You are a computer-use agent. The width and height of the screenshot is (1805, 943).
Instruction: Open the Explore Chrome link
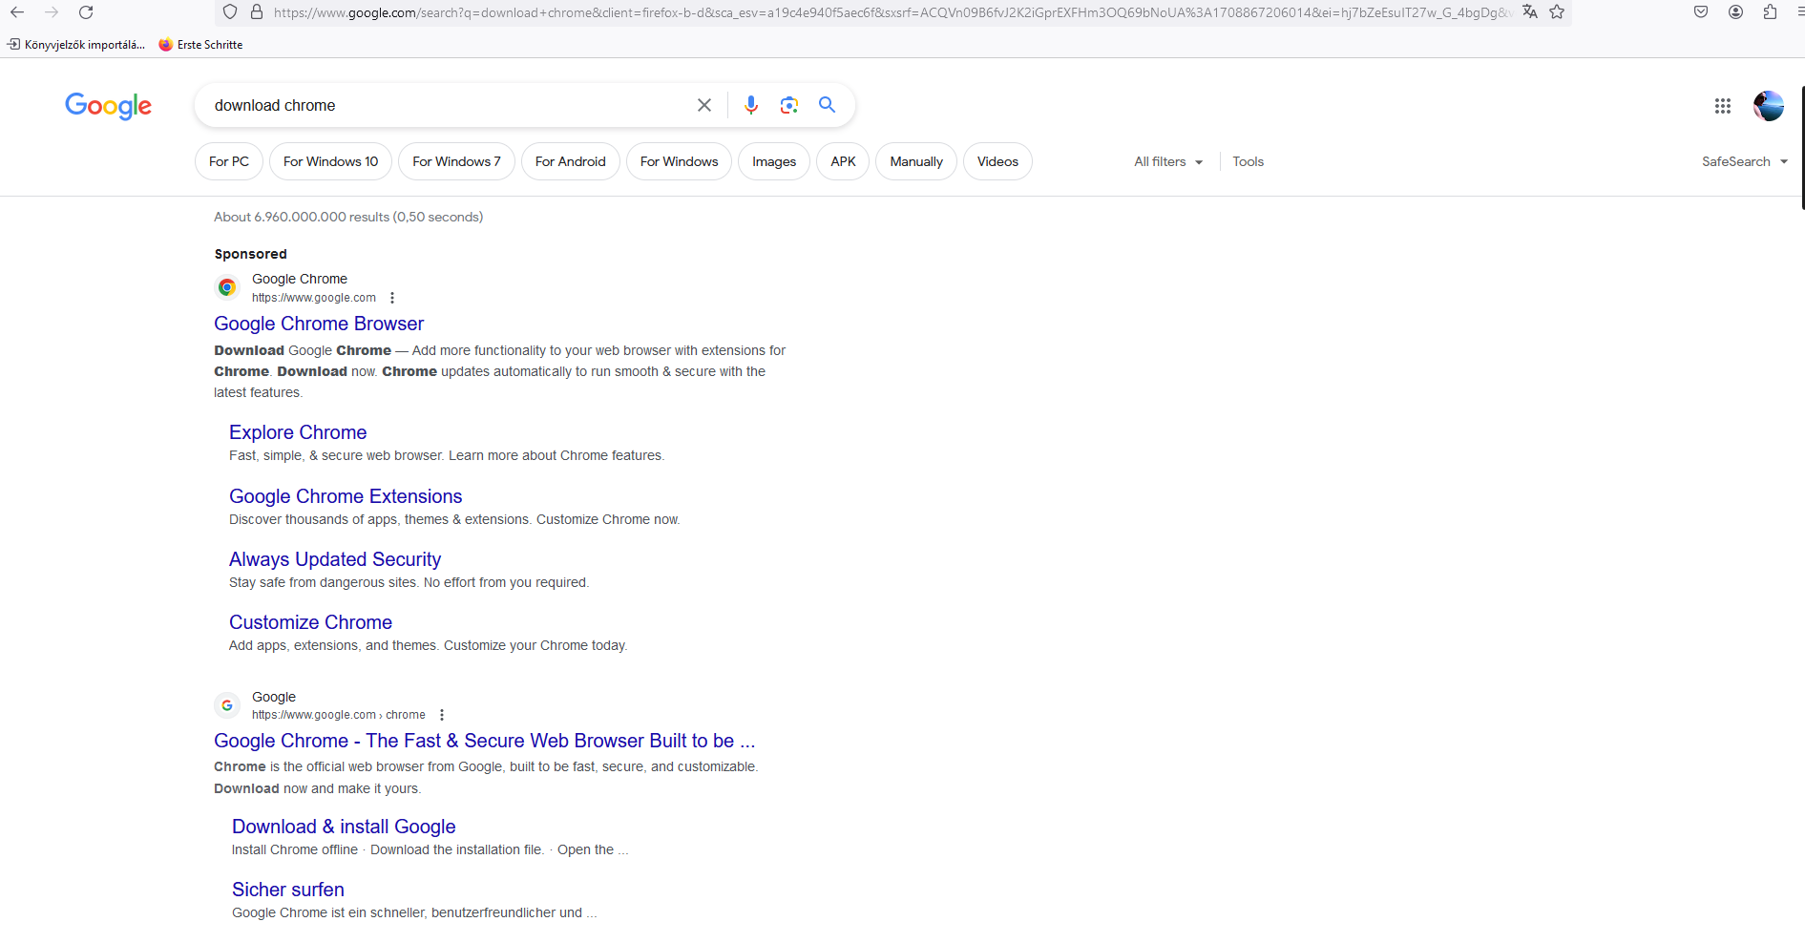[298, 432]
